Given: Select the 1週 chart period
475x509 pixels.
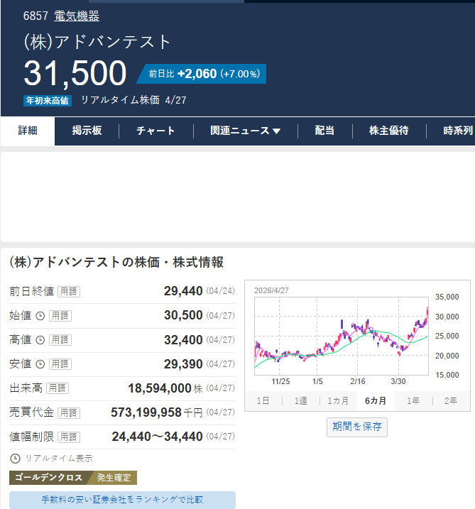Looking at the screenshot, I should [x=300, y=401].
